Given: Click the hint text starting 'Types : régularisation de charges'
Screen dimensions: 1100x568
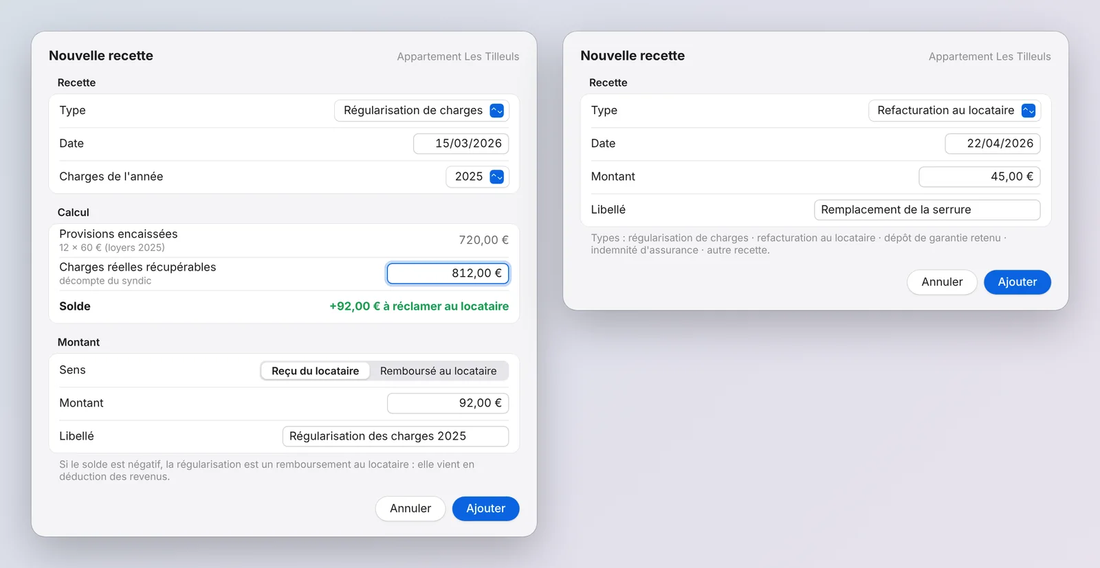Looking at the screenshot, I should [x=799, y=244].
